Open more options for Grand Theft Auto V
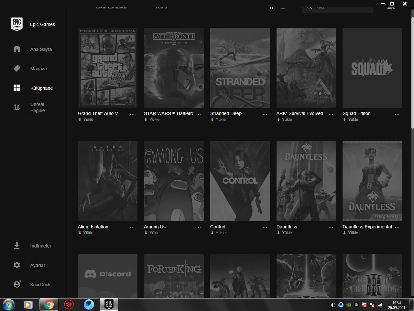 [132, 114]
